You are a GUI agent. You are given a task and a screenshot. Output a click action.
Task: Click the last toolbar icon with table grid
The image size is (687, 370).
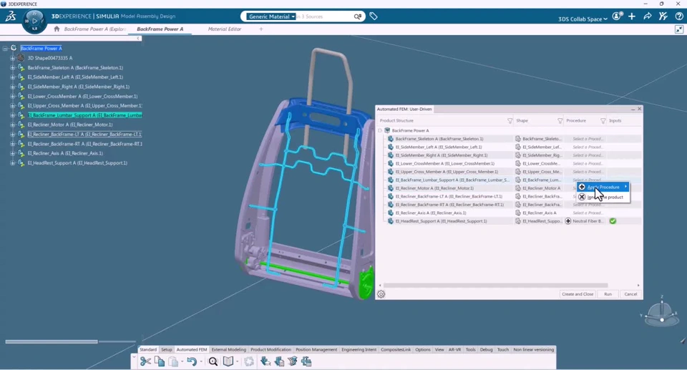[306, 361]
